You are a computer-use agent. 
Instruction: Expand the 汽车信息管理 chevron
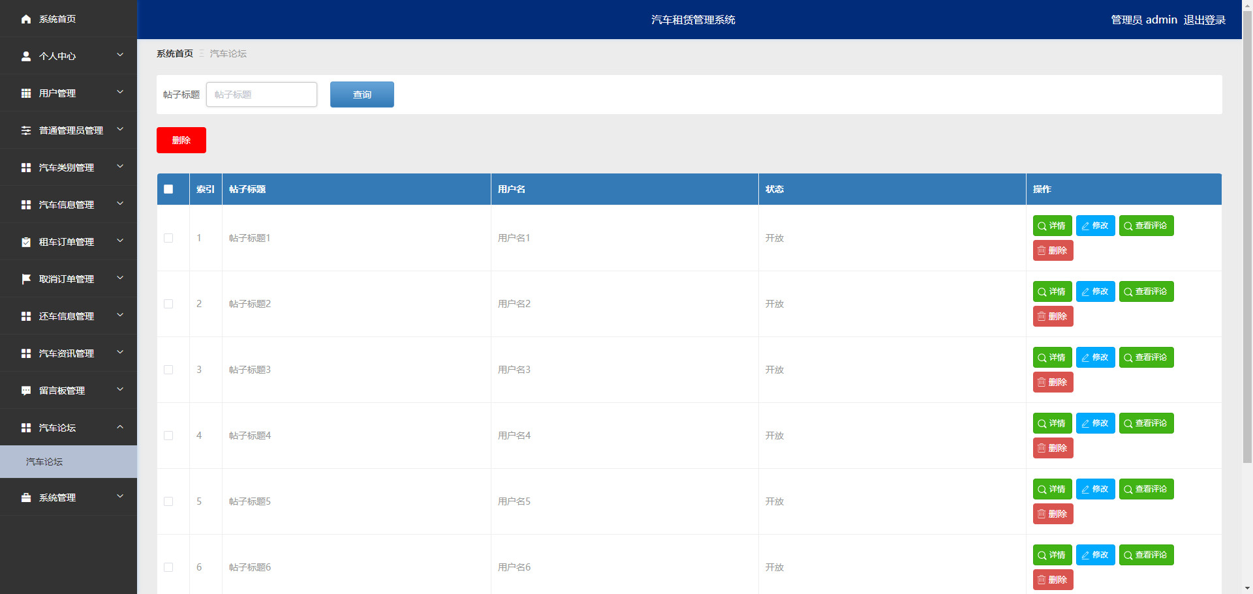pos(120,204)
